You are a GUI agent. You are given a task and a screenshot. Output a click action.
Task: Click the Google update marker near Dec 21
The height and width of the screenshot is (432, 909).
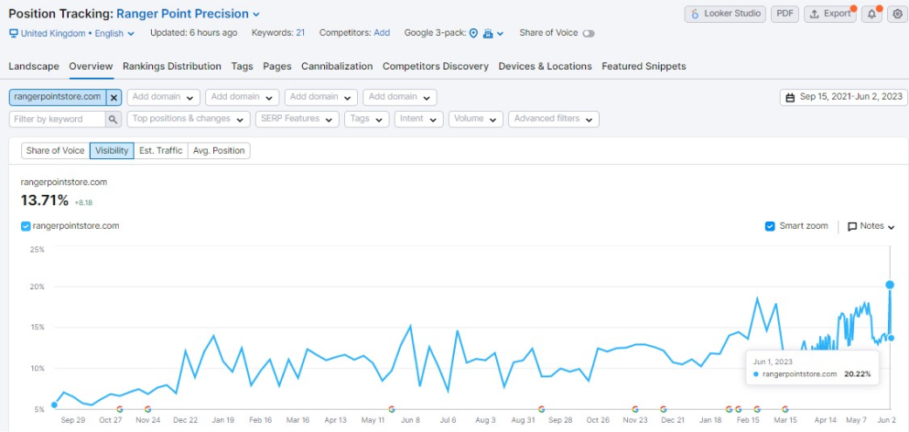pos(663,409)
